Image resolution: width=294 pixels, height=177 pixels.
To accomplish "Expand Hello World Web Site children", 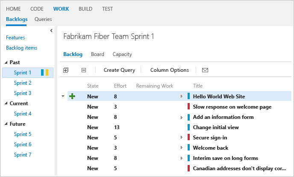I will point(181,96).
